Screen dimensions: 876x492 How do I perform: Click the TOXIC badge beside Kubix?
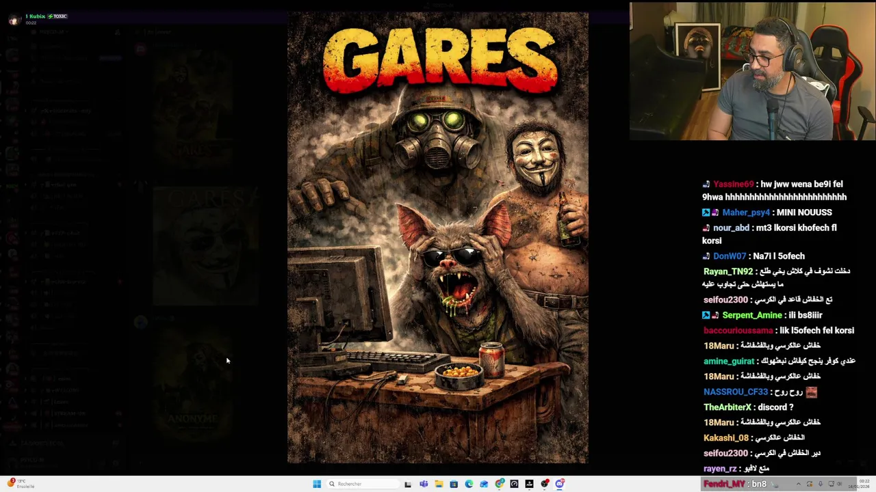tap(57, 16)
